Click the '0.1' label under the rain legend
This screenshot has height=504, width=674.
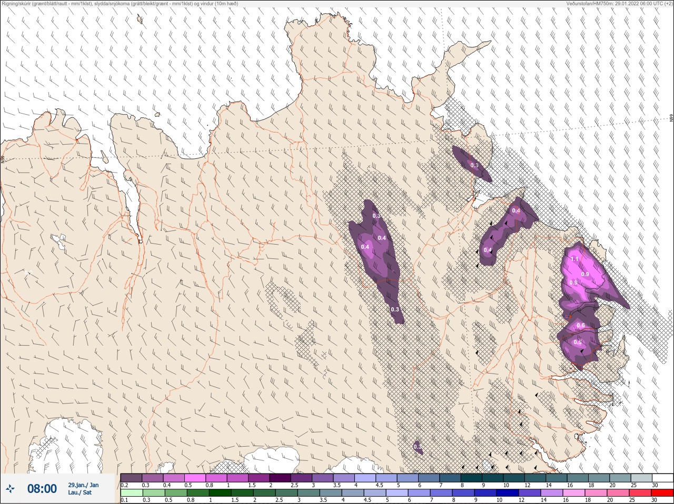click(124, 500)
